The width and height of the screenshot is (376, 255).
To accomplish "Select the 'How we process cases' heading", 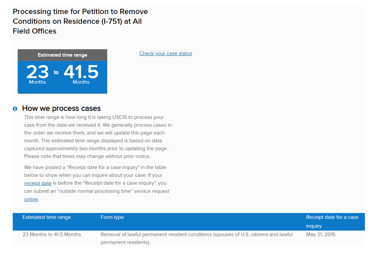I will click(61, 108).
